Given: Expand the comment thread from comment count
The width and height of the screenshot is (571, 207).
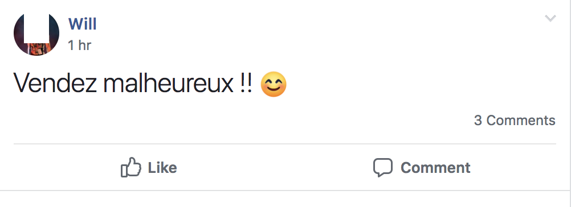Looking at the screenshot, I should 515,120.
